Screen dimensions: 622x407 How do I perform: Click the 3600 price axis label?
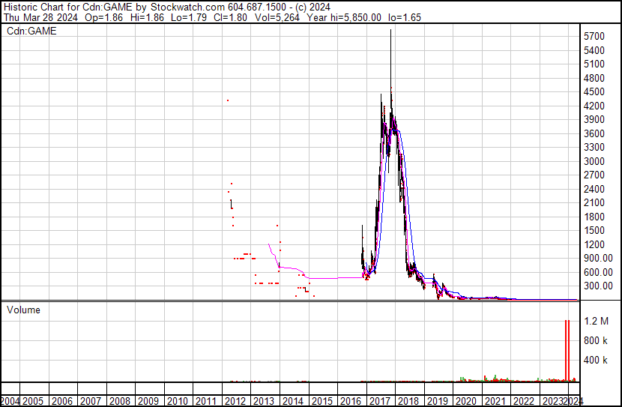click(594, 133)
